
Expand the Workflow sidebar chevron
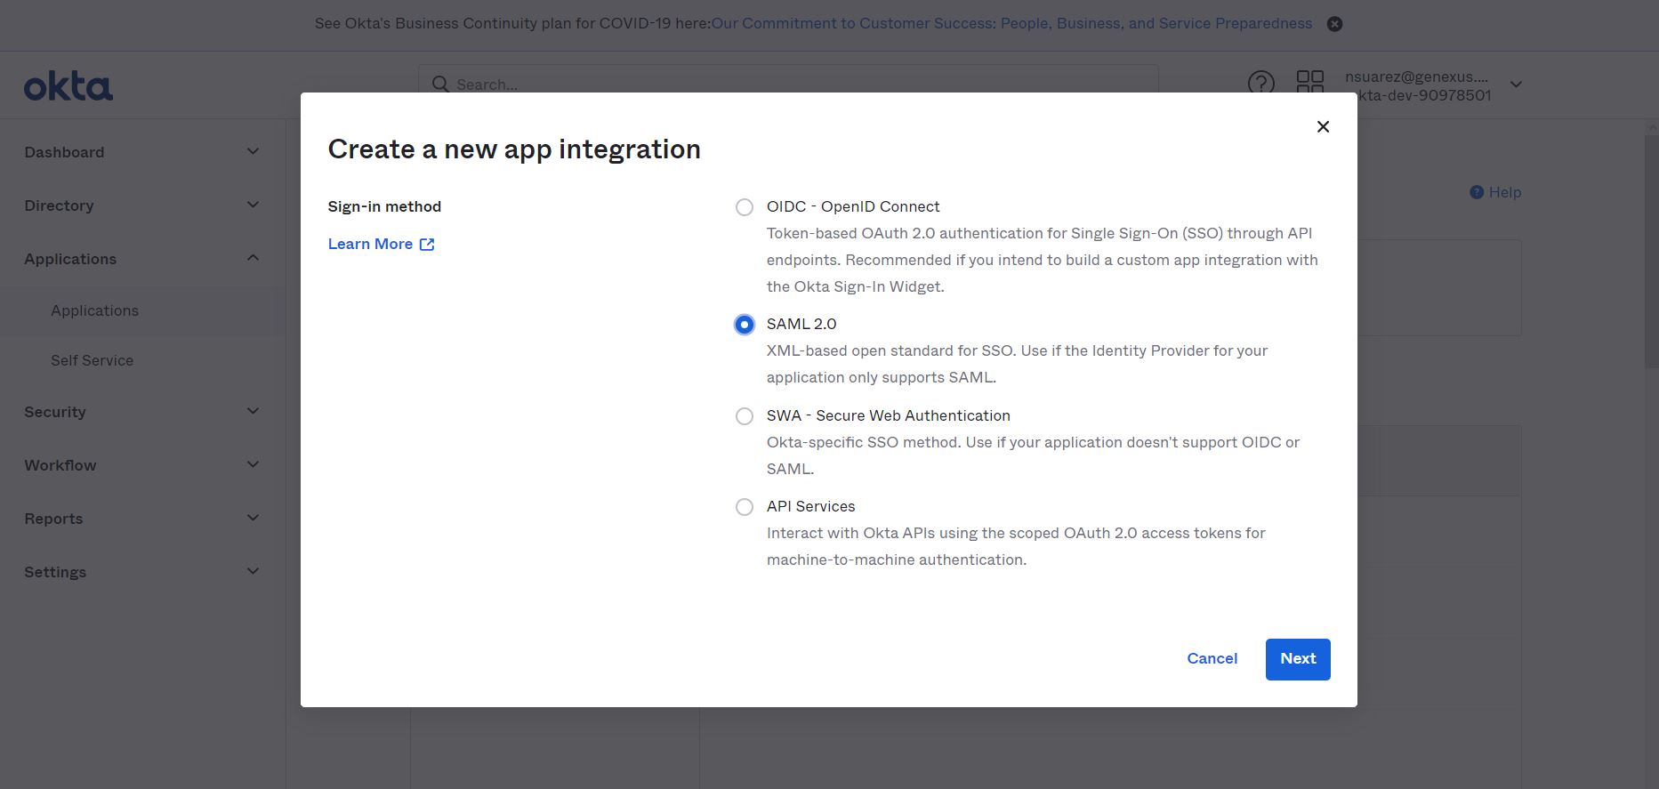(253, 464)
